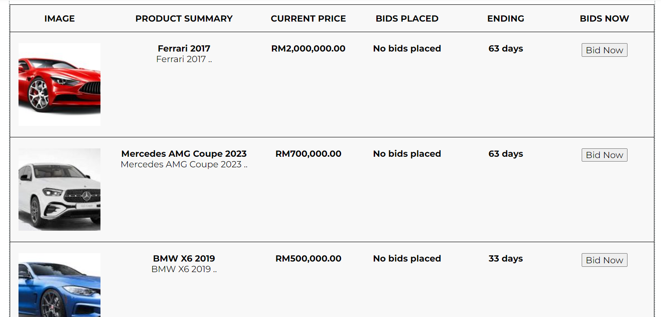Click the Ending column header
Screen dimensions: 661x317
[x=505, y=18]
